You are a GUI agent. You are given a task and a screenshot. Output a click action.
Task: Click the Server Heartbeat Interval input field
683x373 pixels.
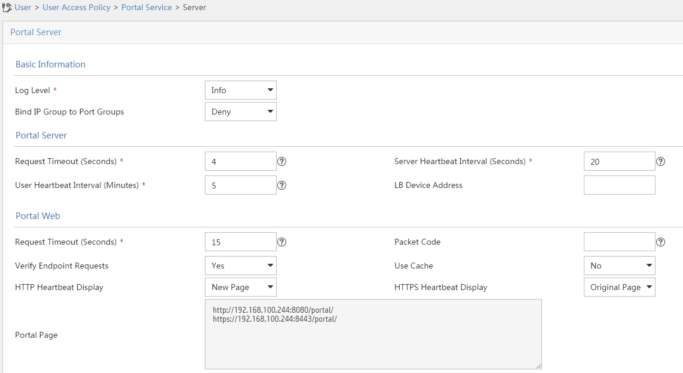(619, 161)
